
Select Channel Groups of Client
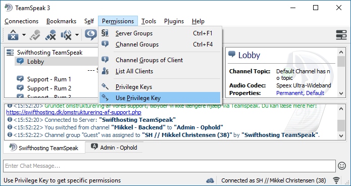160,60
